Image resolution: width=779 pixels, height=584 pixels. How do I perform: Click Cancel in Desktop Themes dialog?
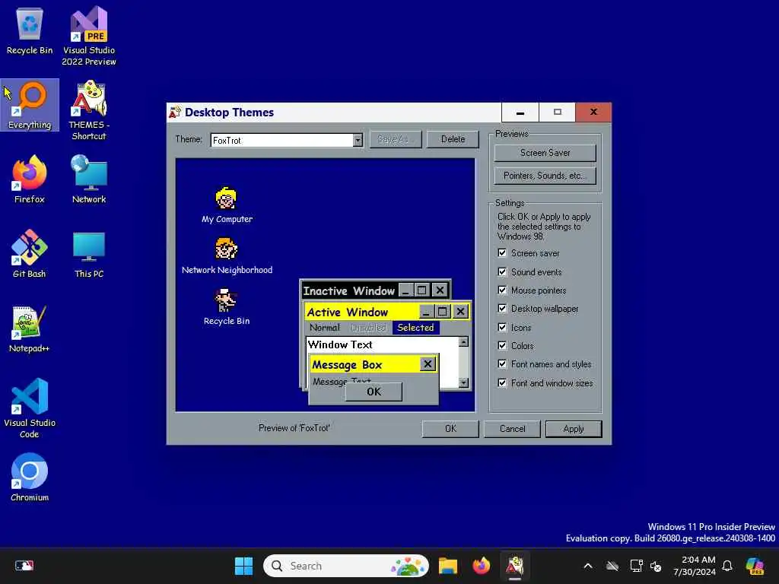click(512, 429)
